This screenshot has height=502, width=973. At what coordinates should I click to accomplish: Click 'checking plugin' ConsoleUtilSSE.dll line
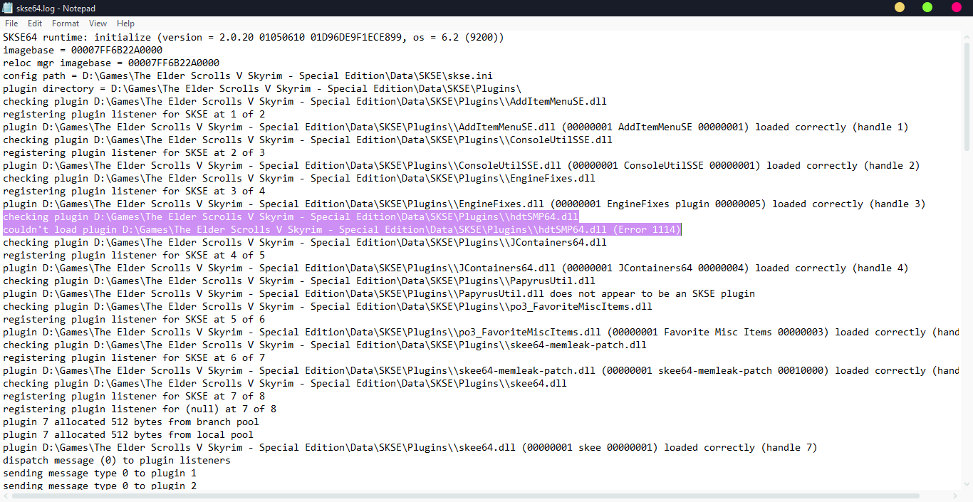[x=308, y=140]
